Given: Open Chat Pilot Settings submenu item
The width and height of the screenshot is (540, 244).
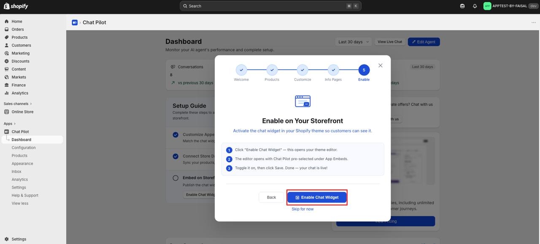Looking at the screenshot, I should tap(19, 187).
